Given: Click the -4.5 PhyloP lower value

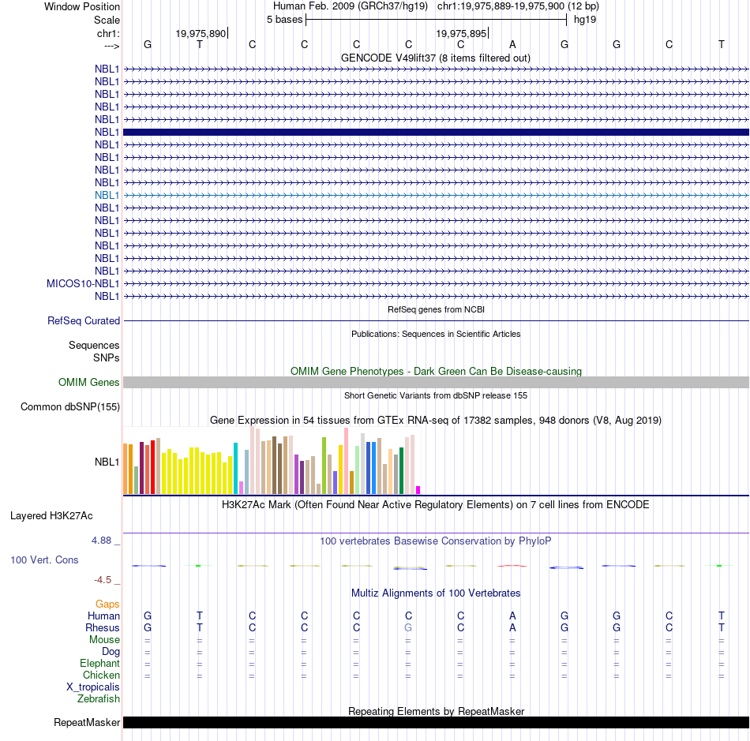Looking at the screenshot, I should pyautogui.click(x=103, y=580).
